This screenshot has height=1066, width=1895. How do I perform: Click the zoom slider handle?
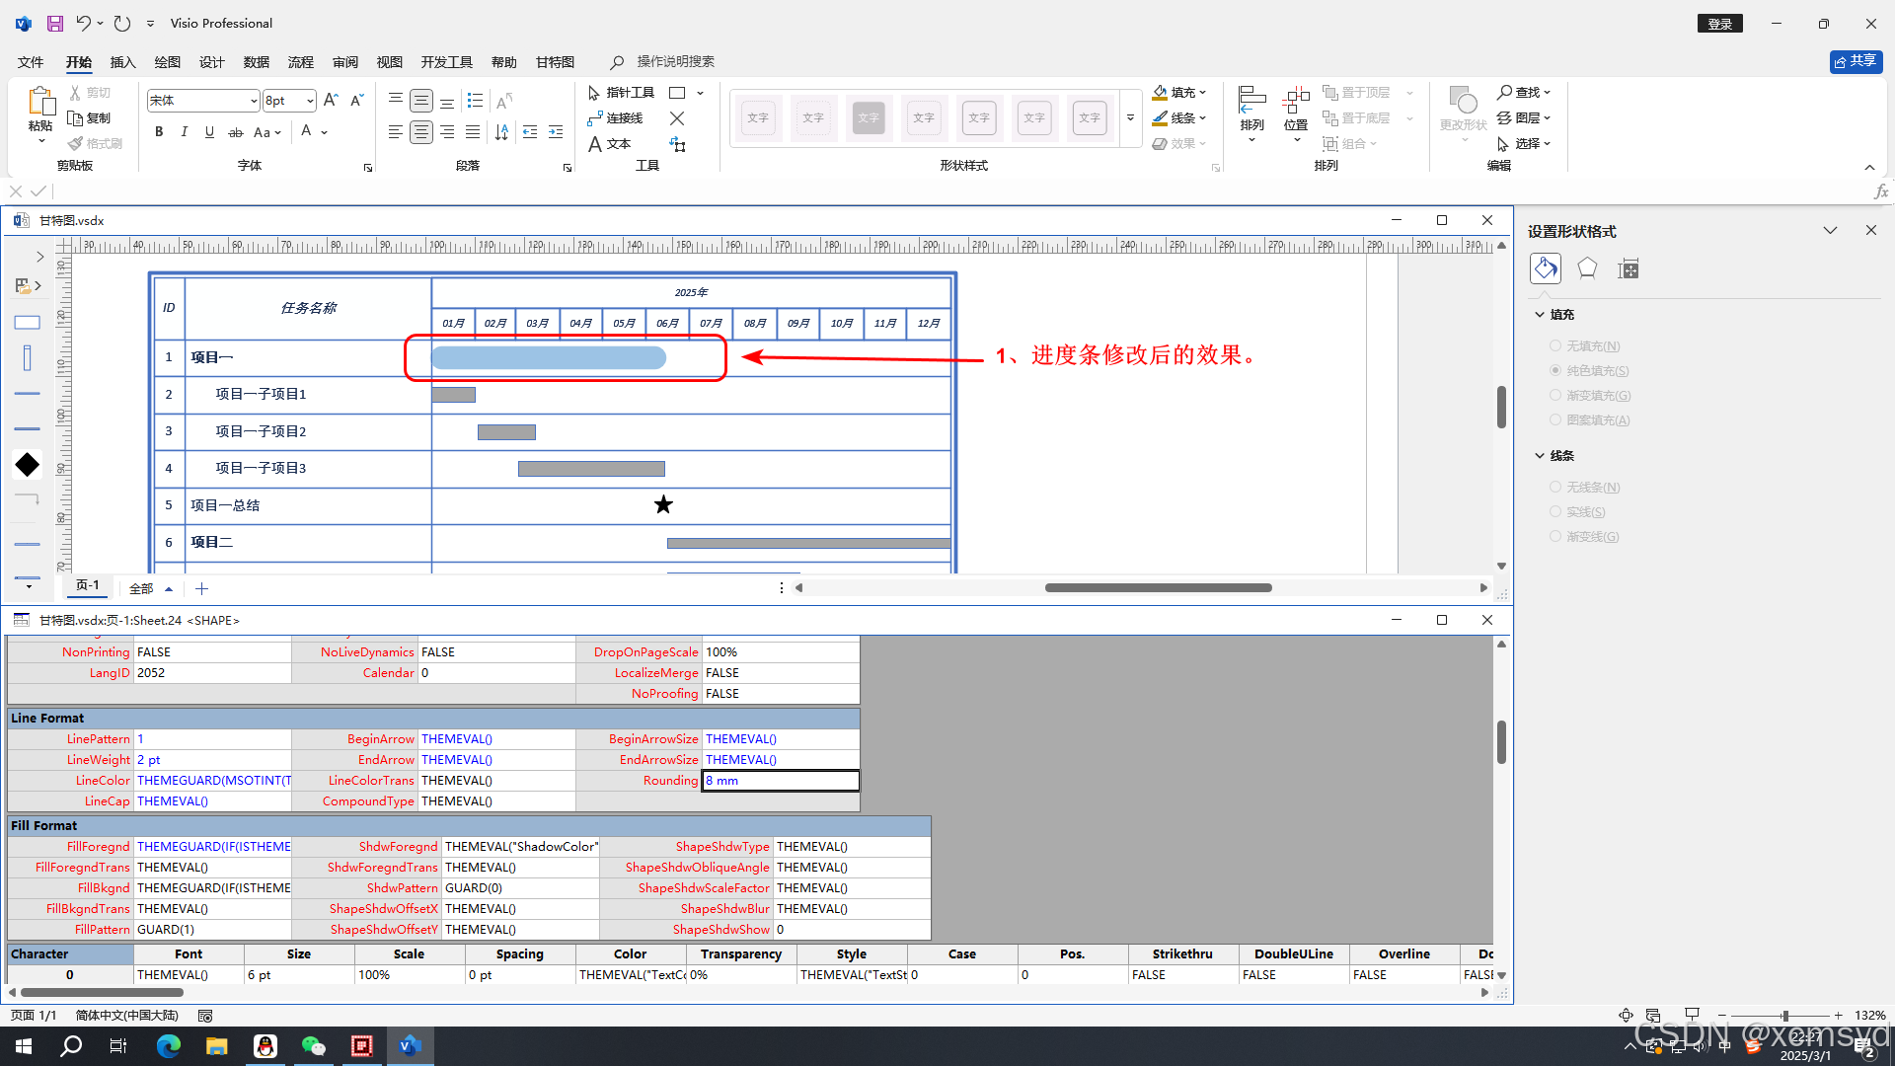tap(1784, 1016)
